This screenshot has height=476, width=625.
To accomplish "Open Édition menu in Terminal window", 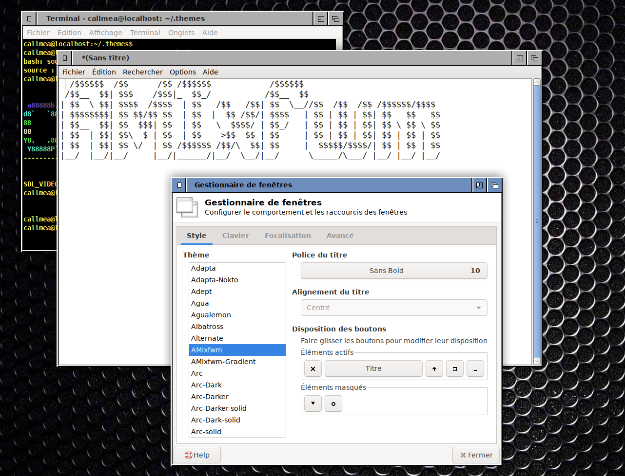I will 69,33.
